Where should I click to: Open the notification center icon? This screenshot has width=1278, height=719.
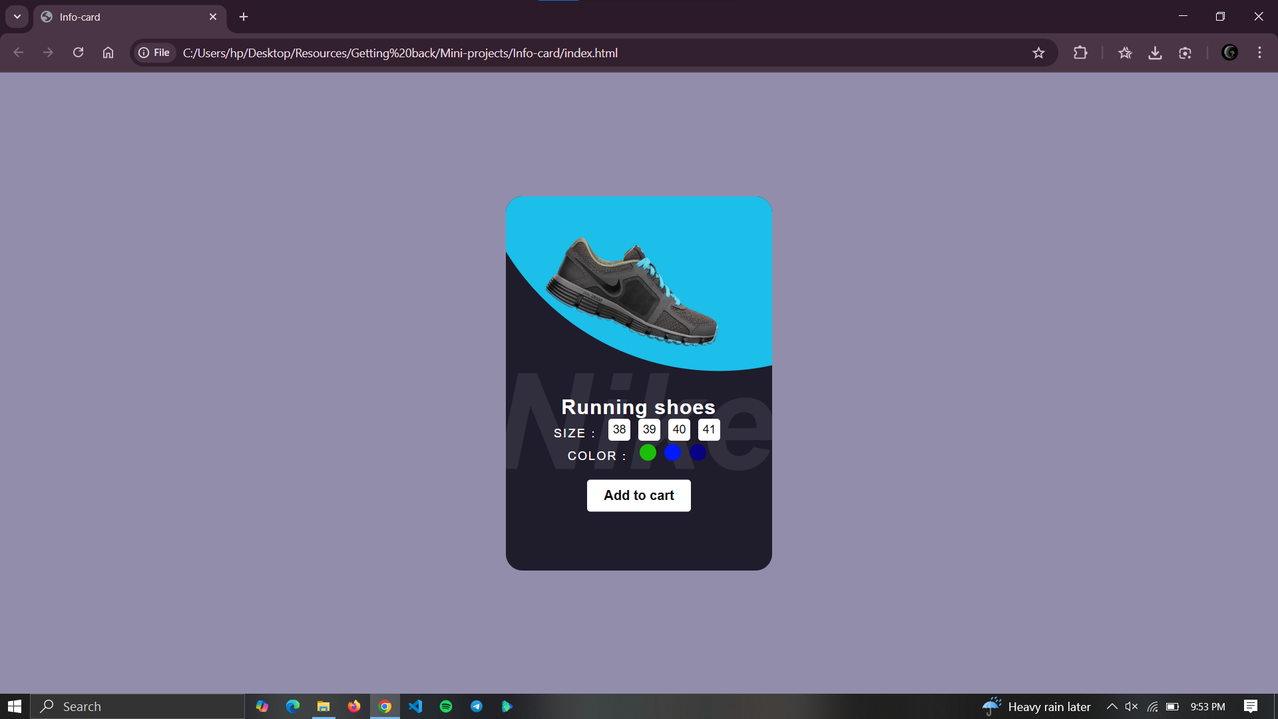1251,706
